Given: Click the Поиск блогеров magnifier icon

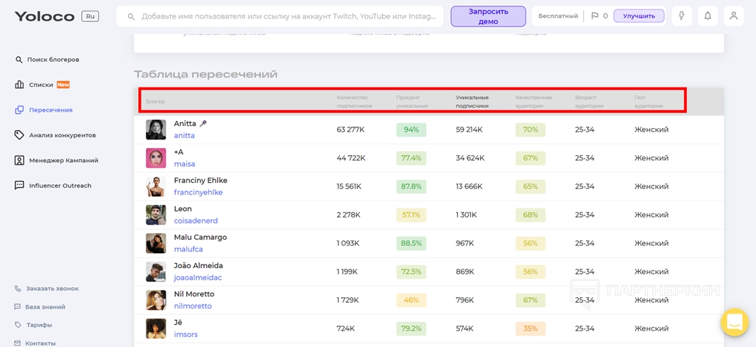Looking at the screenshot, I should coord(19,60).
